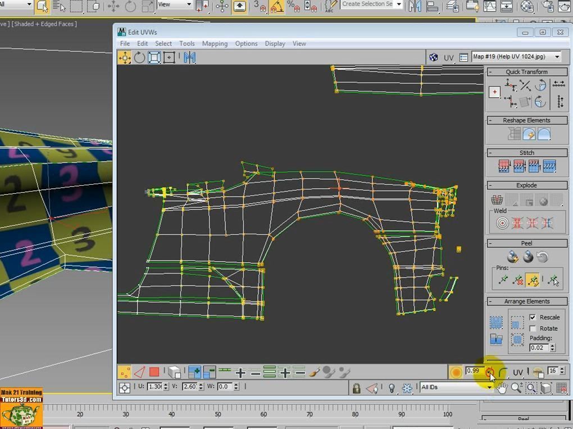Toggle the Angle Snap button in main toolbar
This screenshot has width=573, height=429.
[x=276, y=6]
